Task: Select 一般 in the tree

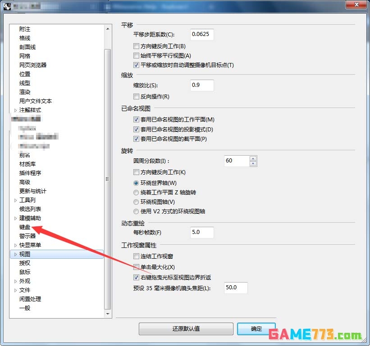Action: 25,308
